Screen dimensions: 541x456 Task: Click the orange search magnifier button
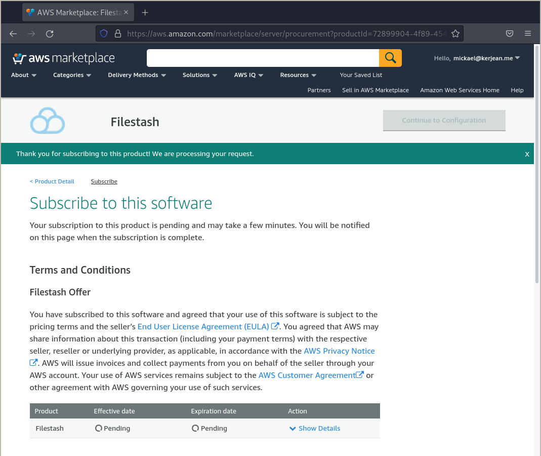pyautogui.click(x=390, y=58)
